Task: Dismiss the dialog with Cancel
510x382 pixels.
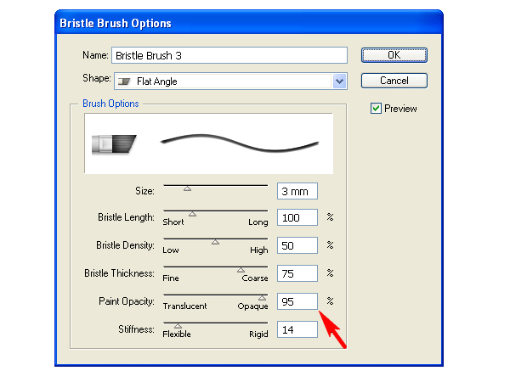Action: 394,81
